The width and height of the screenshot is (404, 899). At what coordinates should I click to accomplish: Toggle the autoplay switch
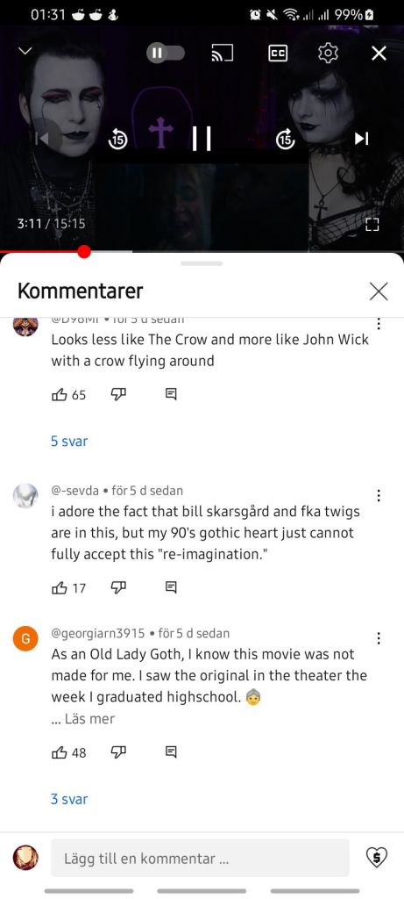(x=166, y=54)
